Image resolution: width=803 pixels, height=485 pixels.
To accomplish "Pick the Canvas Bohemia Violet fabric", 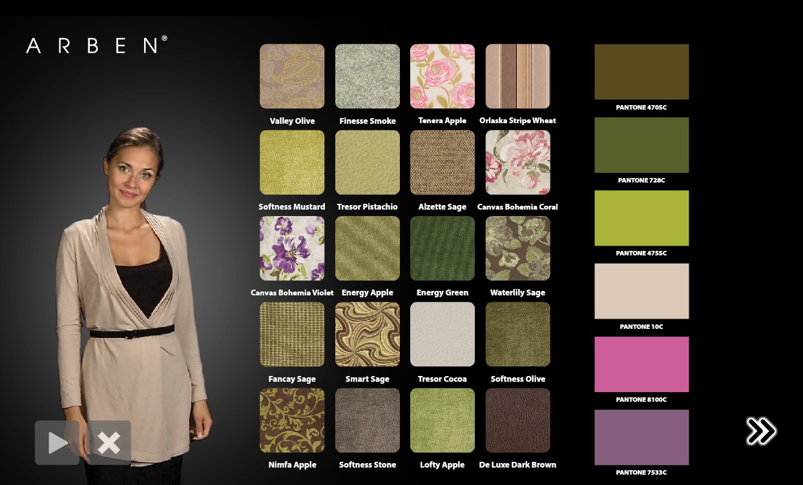I will [292, 248].
